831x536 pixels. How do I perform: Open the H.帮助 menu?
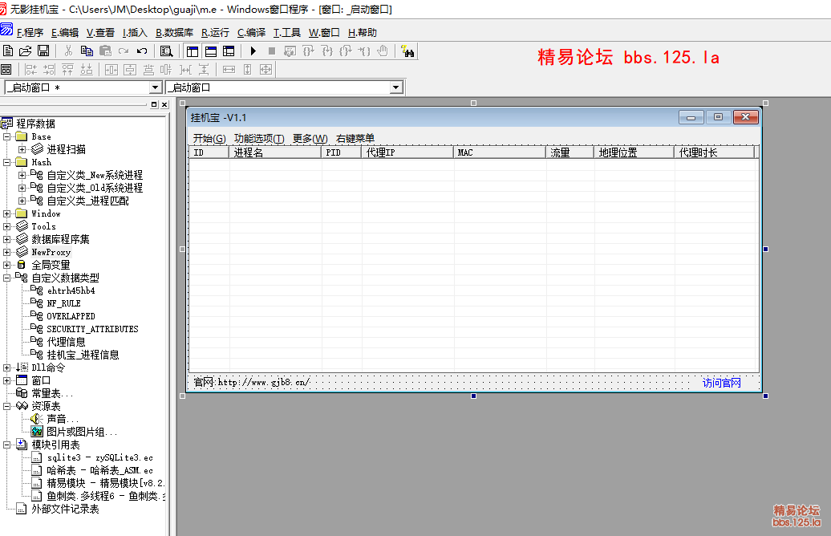363,32
